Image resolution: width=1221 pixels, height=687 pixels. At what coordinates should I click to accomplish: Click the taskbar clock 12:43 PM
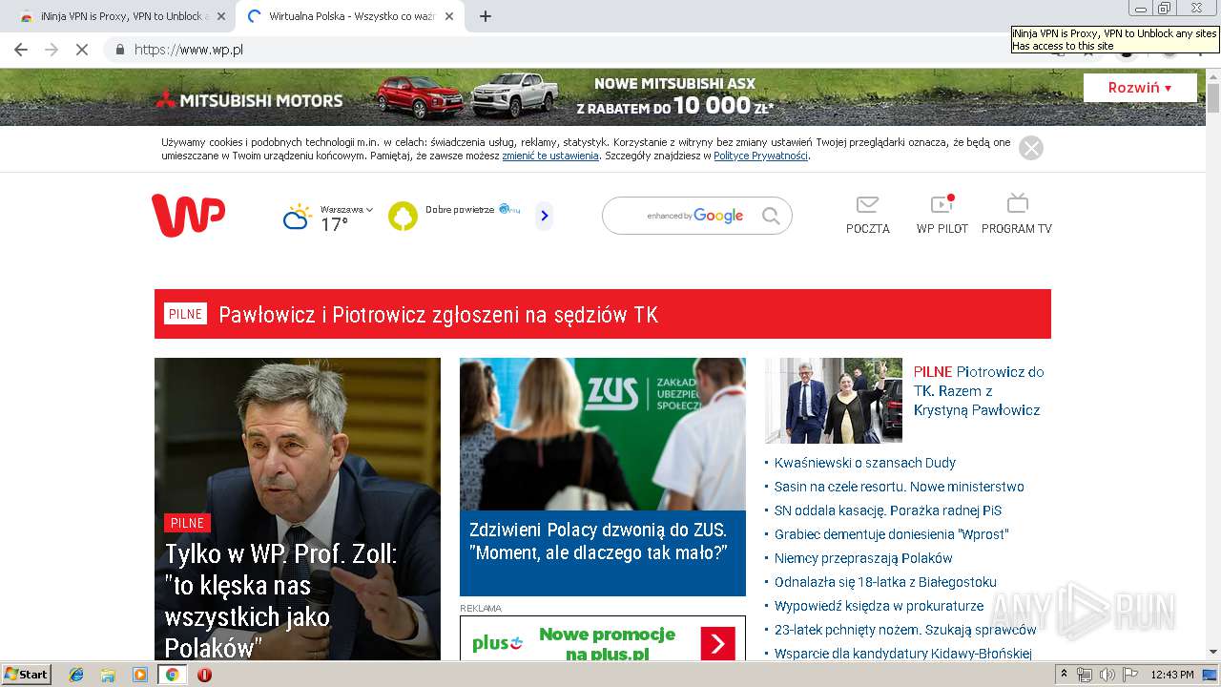click(x=1172, y=675)
